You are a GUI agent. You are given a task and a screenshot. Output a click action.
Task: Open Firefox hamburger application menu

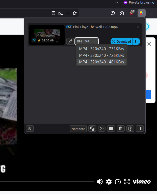coord(151,13)
